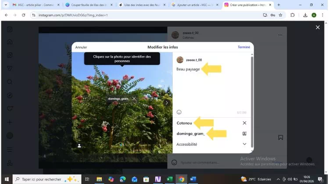329x184 pixels.
Task: Click the site info icon in address bar
Action: [x=34, y=15]
